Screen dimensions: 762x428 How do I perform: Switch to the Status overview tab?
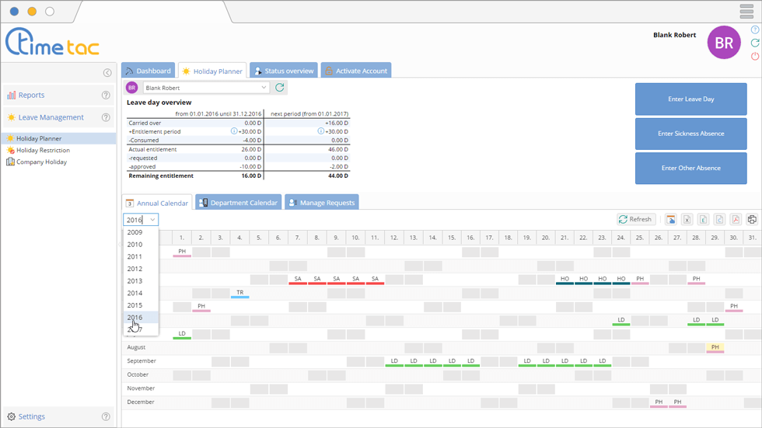283,71
